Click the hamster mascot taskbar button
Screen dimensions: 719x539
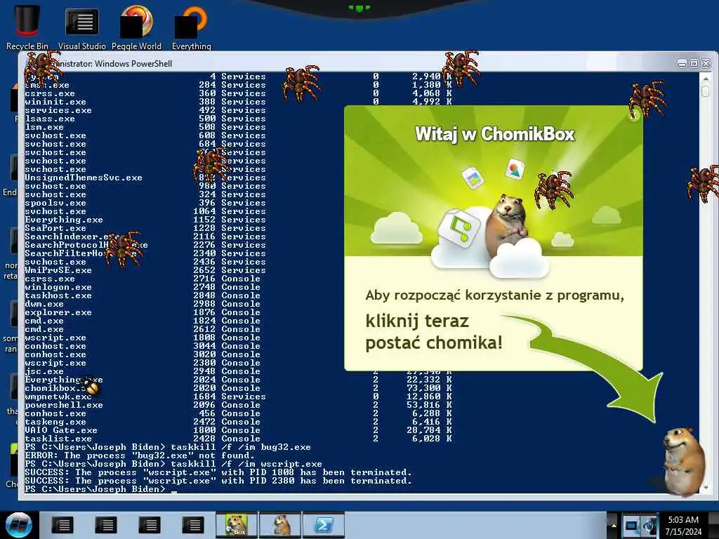tap(279, 525)
